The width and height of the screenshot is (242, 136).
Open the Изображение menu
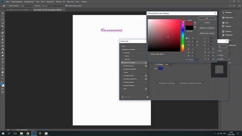(29, 2)
